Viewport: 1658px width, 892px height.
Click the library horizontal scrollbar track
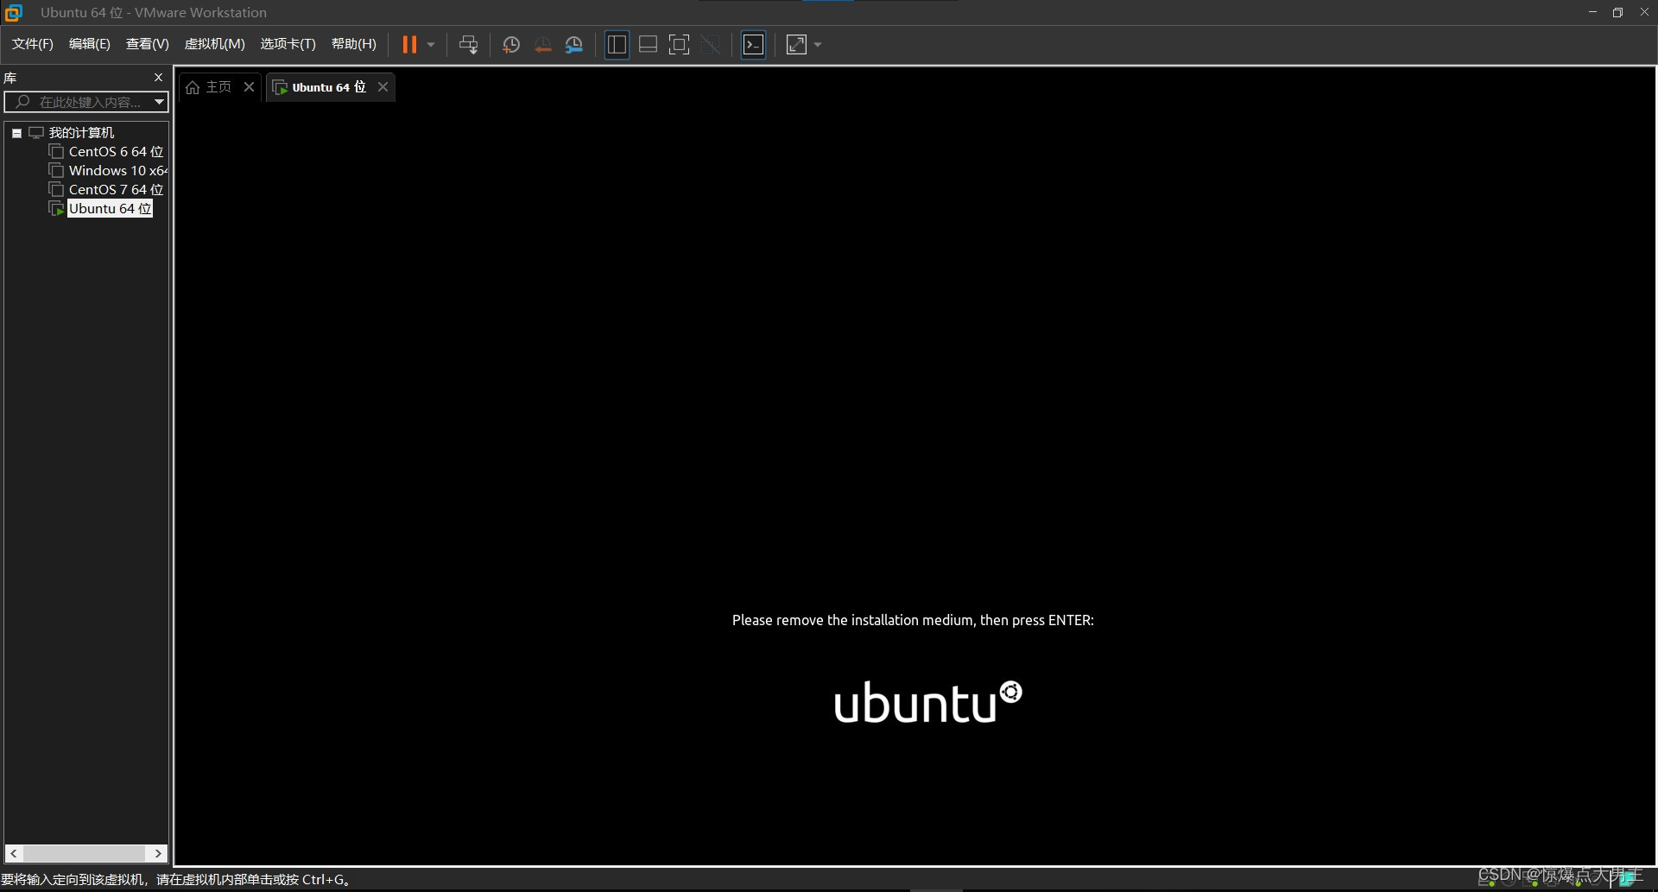coord(85,853)
